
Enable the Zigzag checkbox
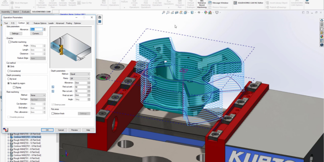[x=14, y=87]
